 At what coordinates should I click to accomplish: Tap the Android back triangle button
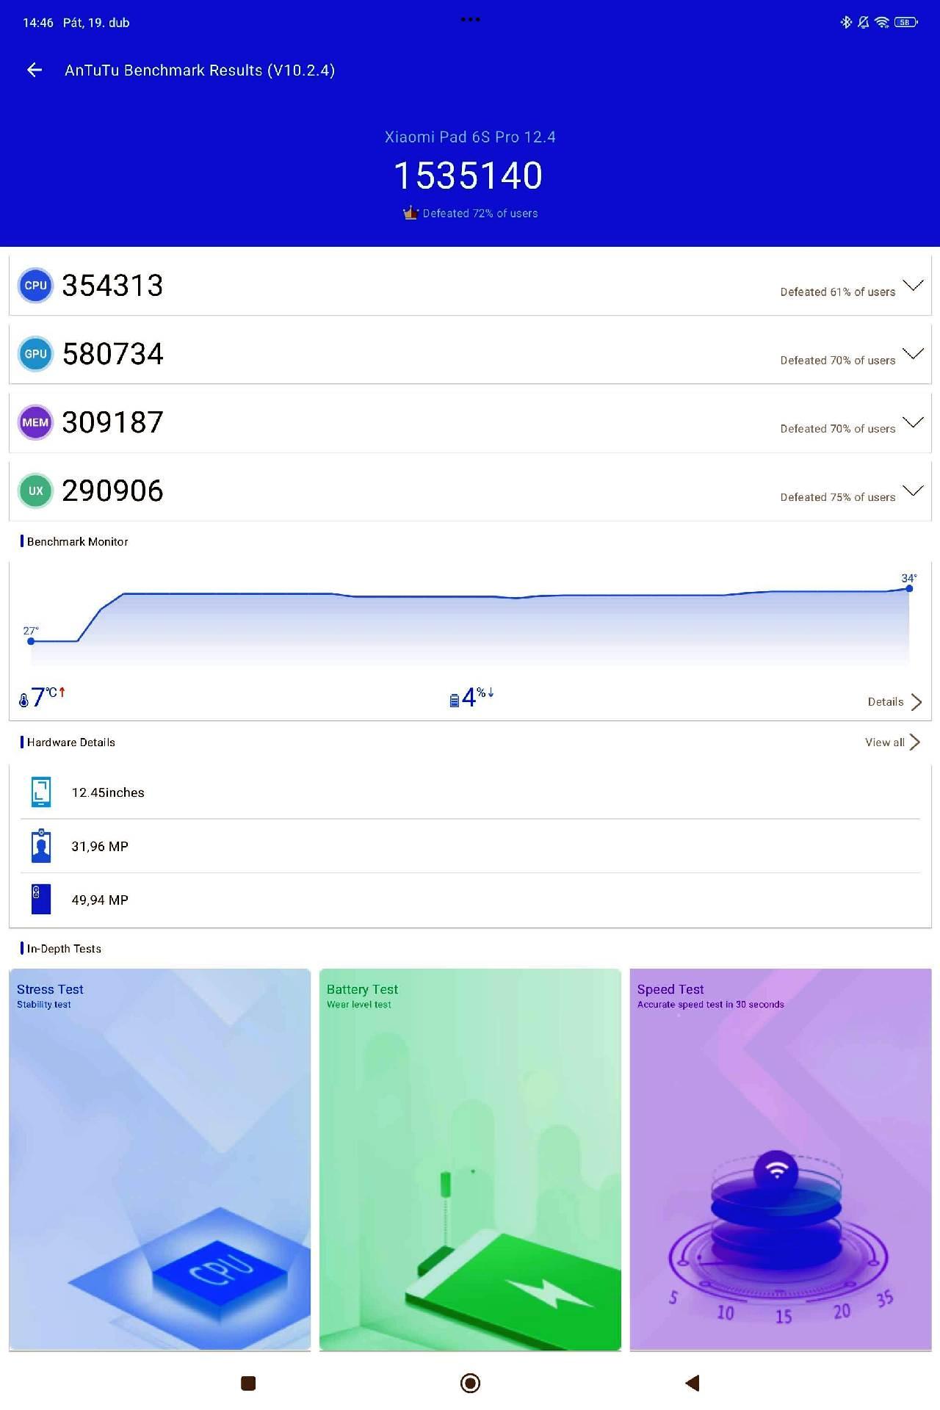pyautogui.click(x=692, y=1384)
